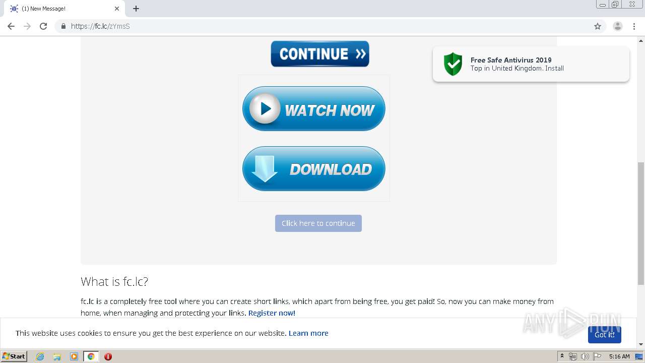Click the red stop-sign taskbar icon
Viewport: 645px width, 363px height.
[x=108, y=356]
